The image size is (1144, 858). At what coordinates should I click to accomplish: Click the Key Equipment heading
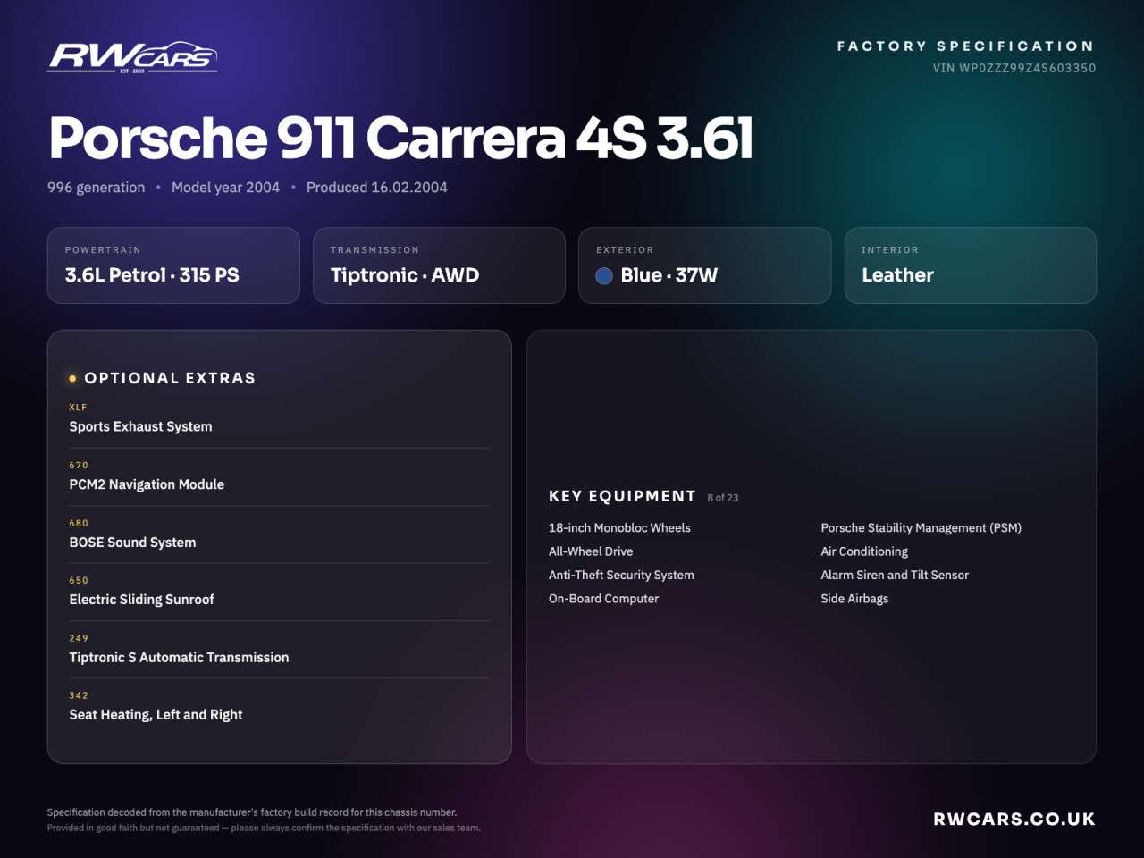click(x=622, y=496)
